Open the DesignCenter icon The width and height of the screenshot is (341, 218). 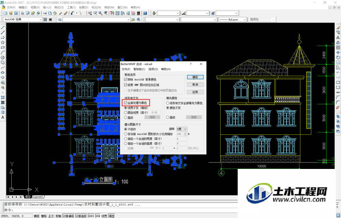tap(117, 13)
